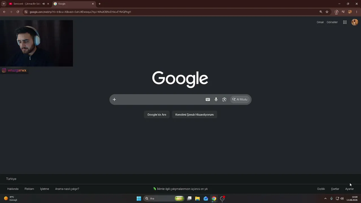
Task: Click the Türkiye text in the footer
Action: pyautogui.click(x=11, y=179)
